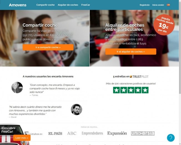181x145 pixels.
Task: Open the El País press logo
Action: click(55, 133)
